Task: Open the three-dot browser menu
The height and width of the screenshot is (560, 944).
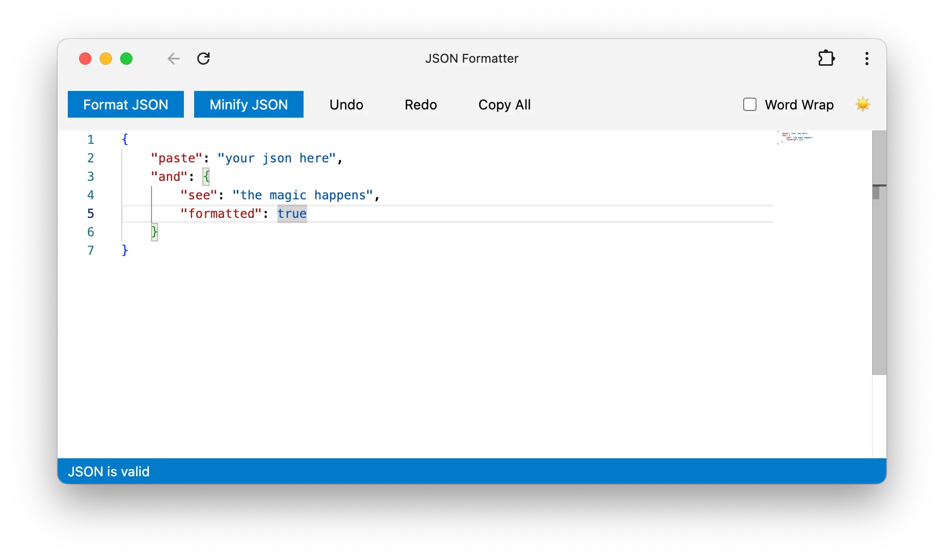Action: click(866, 58)
